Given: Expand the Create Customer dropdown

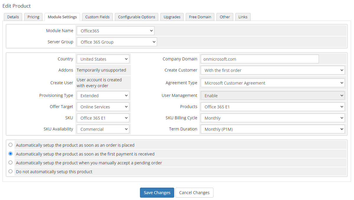Looking at the screenshot, I should pos(273,70).
